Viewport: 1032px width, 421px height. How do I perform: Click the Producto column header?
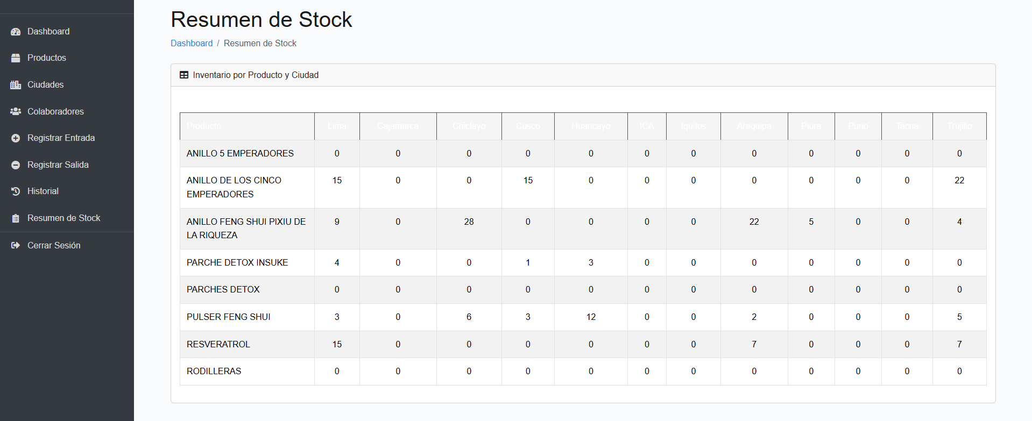(x=204, y=126)
